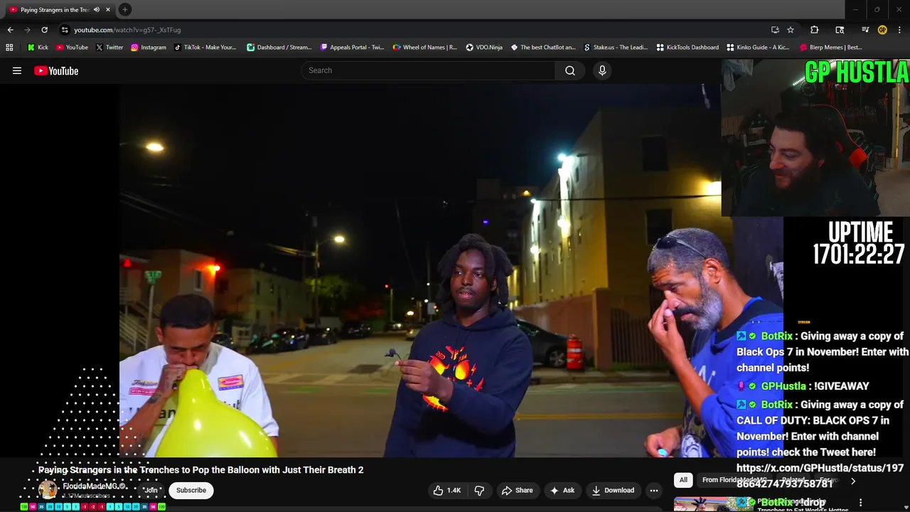Go back with the browser back arrow

point(10,30)
